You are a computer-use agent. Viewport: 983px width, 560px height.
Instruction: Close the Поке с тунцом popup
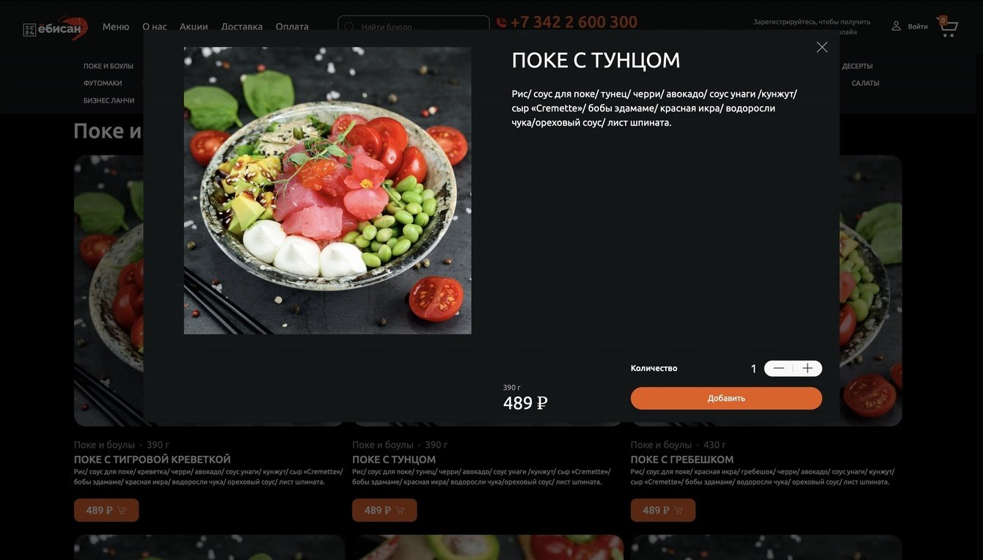point(822,47)
